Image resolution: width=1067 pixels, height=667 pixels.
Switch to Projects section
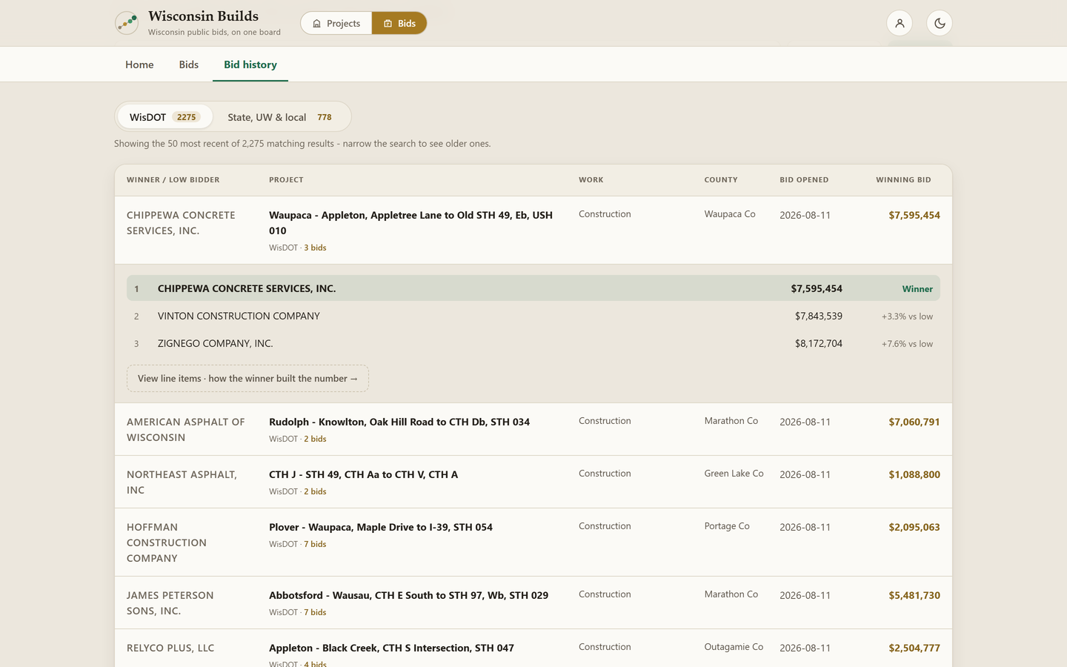336,23
